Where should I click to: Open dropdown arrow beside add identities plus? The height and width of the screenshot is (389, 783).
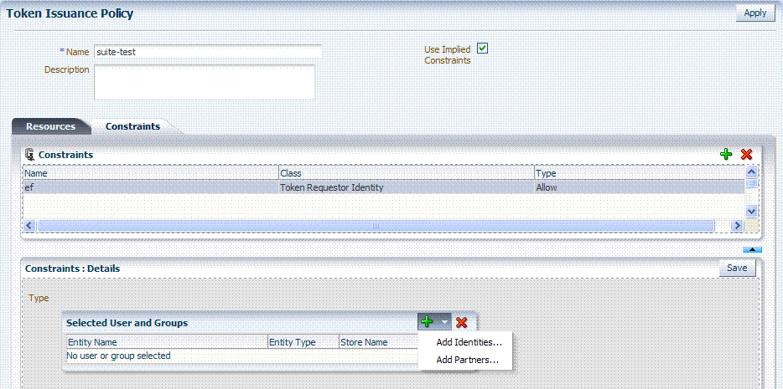(444, 322)
